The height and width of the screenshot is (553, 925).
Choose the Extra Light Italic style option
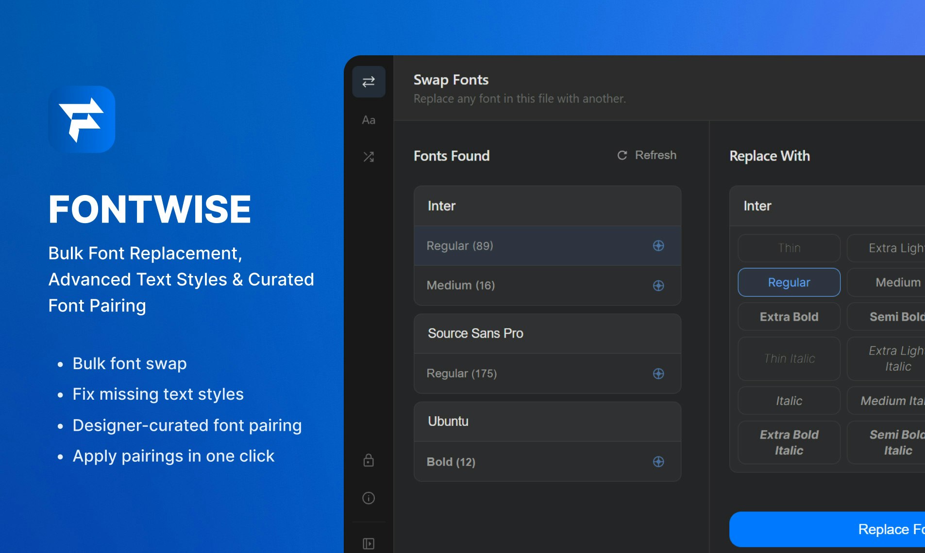(886, 358)
